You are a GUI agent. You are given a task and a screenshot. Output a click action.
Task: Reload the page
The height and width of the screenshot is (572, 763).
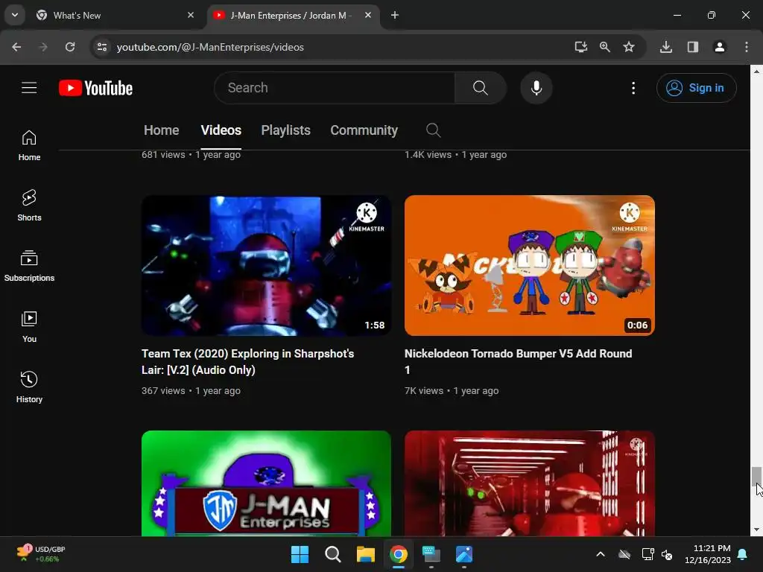[x=70, y=47]
